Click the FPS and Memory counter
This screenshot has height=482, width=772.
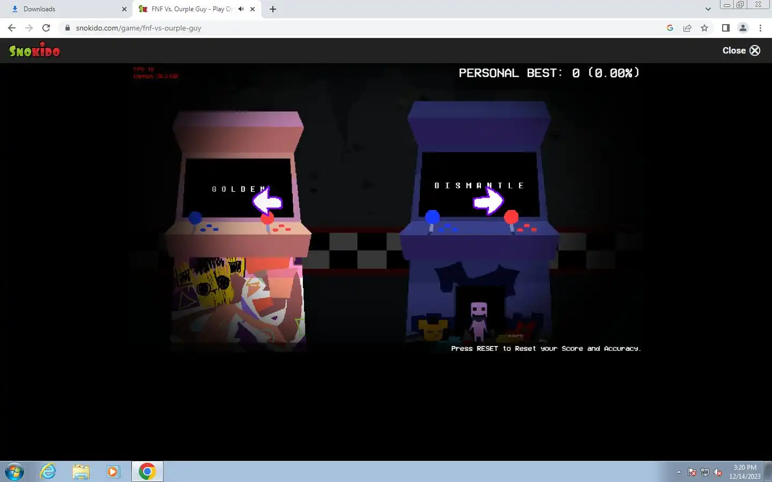(x=155, y=73)
